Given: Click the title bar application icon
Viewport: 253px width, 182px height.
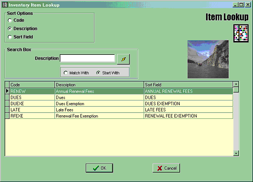Looking at the screenshot, I should tap(5, 5).
